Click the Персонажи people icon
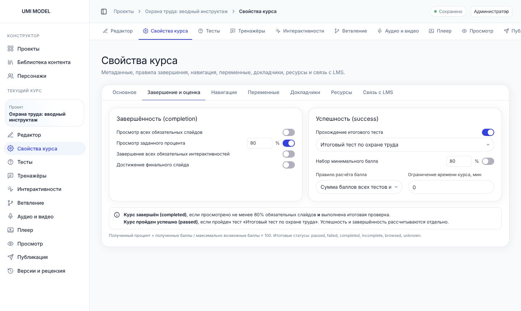The width and height of the screenshot is (521, 311). pyautogui.click(x=10, y=76)
